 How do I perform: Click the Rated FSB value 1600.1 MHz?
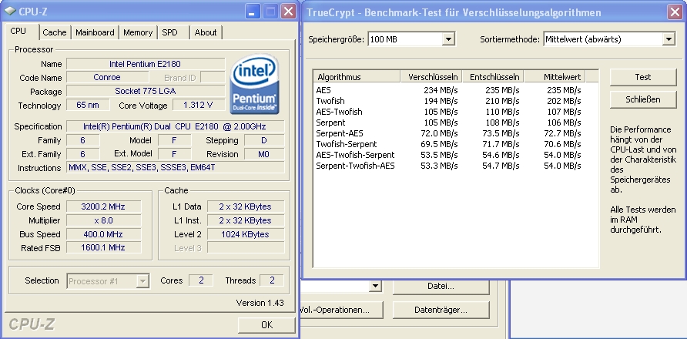point(104,248)
